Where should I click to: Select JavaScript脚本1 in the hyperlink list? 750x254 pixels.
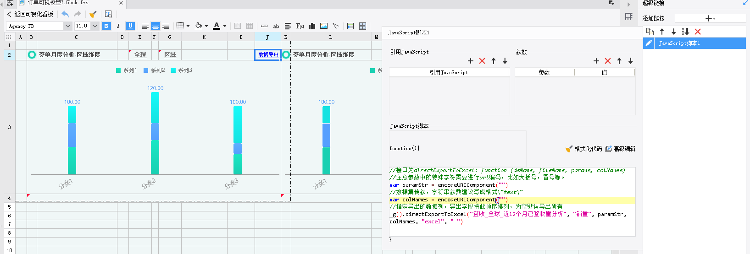tap(679, 43)
